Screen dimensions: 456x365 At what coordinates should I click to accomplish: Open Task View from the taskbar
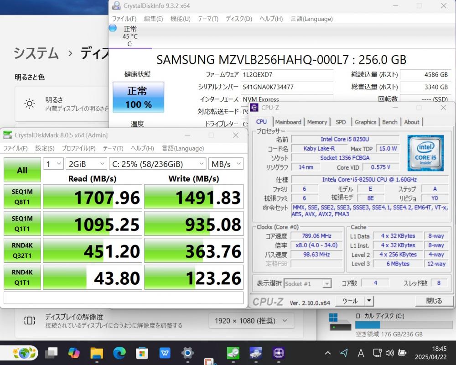pyautogui.click(x=52, y=353)
